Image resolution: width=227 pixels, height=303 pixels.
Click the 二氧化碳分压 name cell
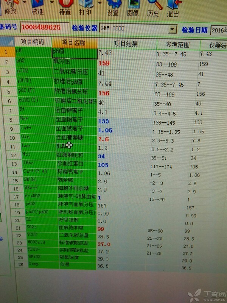pos(75,72)
